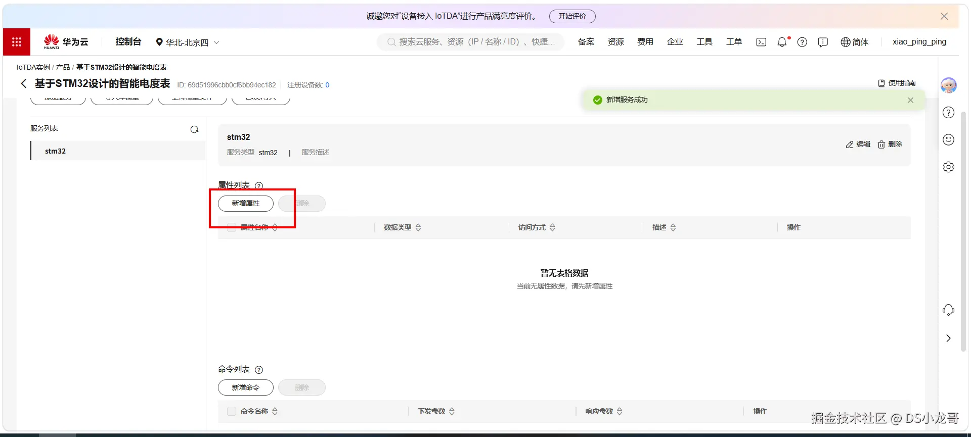Viewport: 971px width, 437px height.
Task: Tick the command name select-all checkbox
Action: [x=232, y=411]
